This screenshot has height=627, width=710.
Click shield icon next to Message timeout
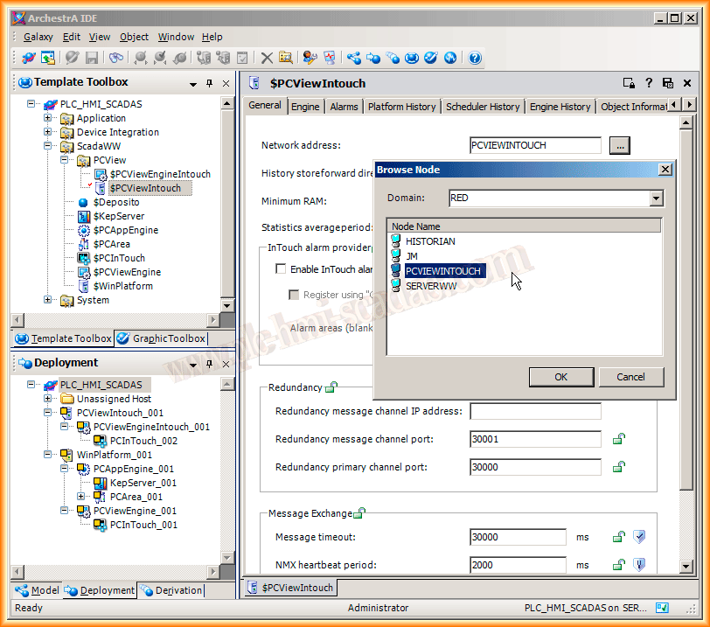(x=639, y=537)
